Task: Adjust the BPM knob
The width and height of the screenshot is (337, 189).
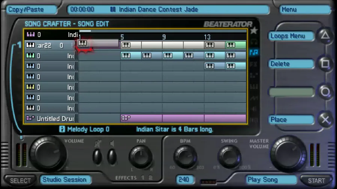Action: tap(185, 157)
